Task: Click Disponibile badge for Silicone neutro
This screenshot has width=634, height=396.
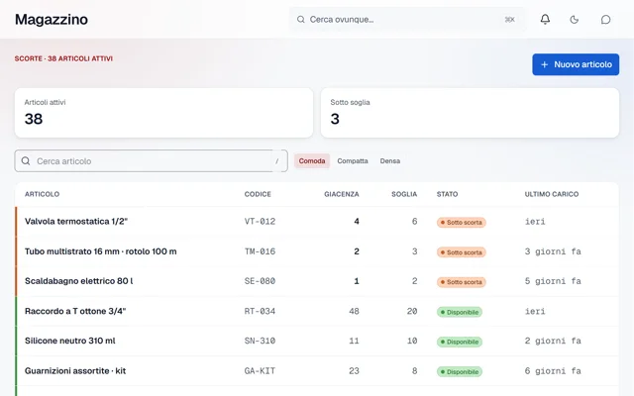Action: coord(460,342)
